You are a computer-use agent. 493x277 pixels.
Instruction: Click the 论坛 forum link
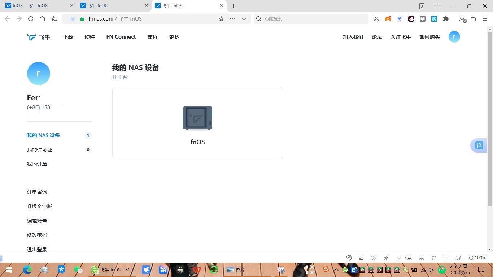[x=377, y=37]
